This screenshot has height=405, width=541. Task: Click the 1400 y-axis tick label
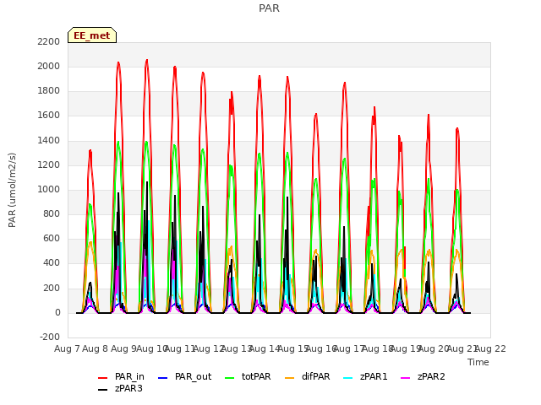(49, 141)
